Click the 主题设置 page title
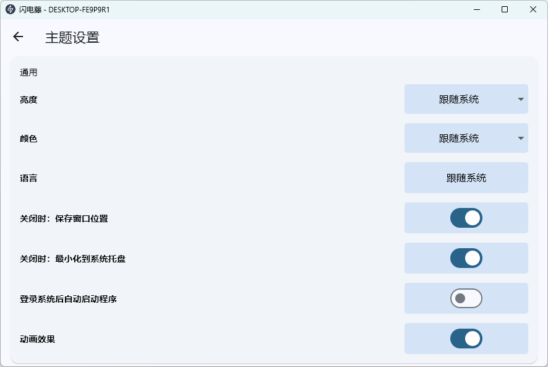Viewport: 548px width, 367px height. point(72,37)
